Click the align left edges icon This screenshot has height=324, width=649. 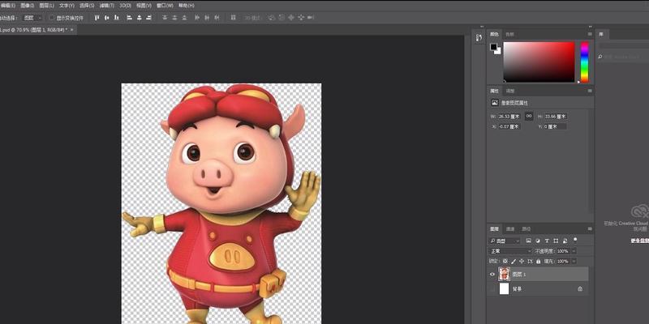(130, 18)
